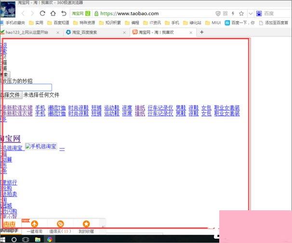Open Task View on the taskbar
The width and height of the screenshot is (292, 243).
(26, 240)
